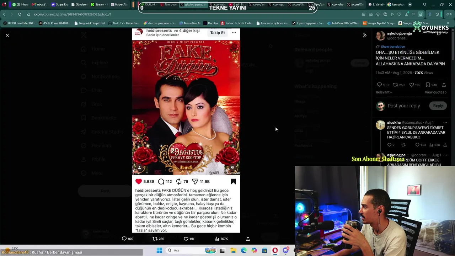Click the fake wedding poster image
455x256 pixels.
tap(186, 107)
